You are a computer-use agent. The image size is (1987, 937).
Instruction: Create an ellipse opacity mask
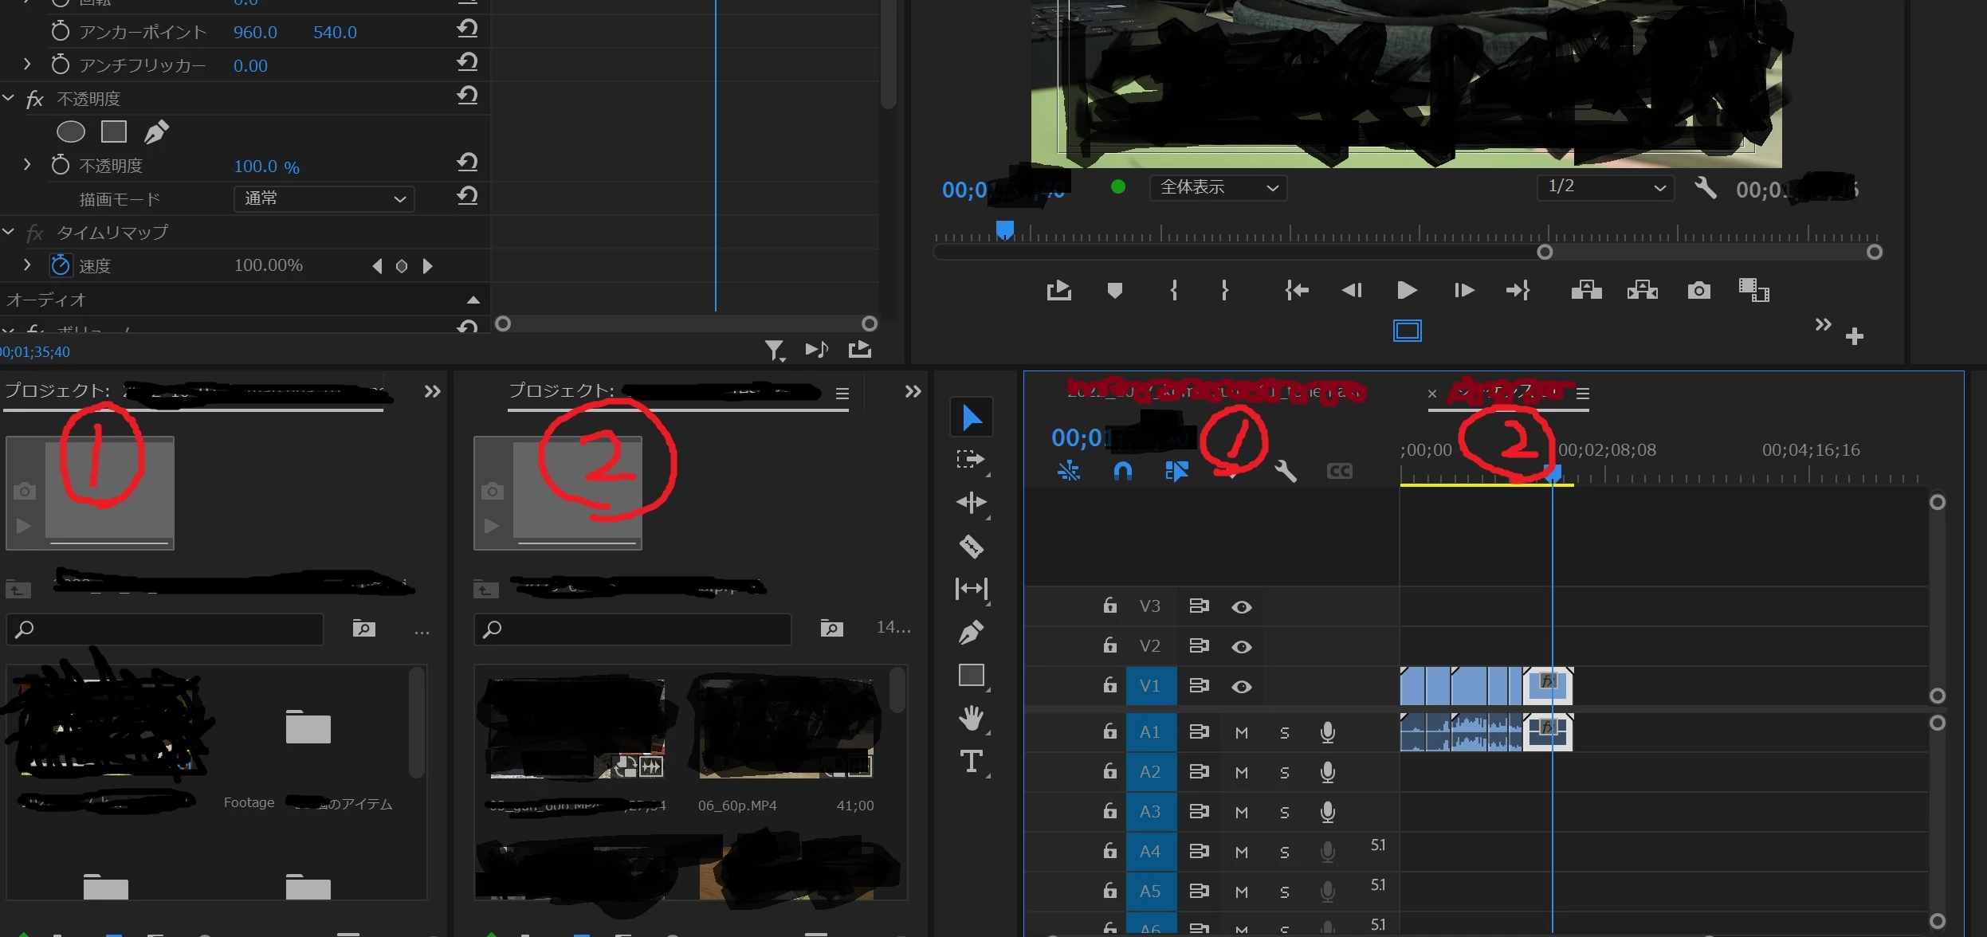(x=71, y=131)
